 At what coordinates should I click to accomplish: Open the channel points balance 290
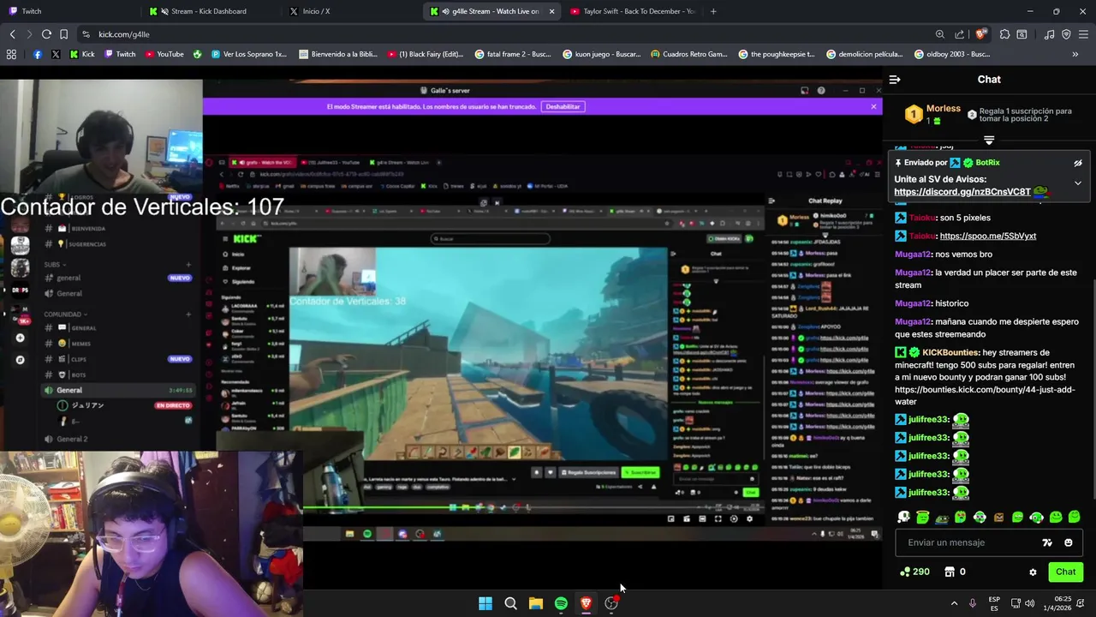pyautogui.click(x=914, y=572)
